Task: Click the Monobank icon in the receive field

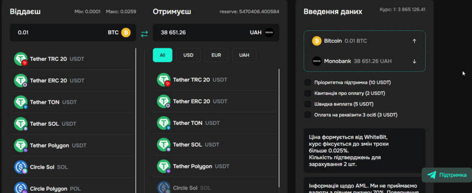Action: point(269,33)
